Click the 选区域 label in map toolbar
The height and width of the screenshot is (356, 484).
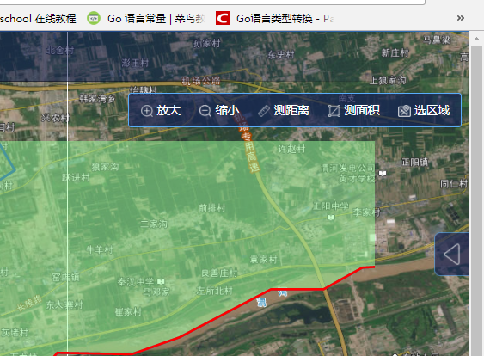(432, 110)
